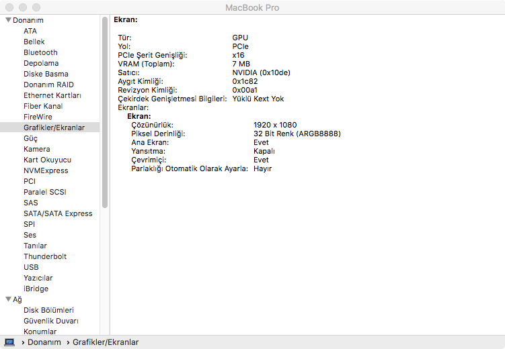This screenshot has width=505, height=349.
Task: Collapse the Donanım section triangle
Action: click(x=8, y=20)
